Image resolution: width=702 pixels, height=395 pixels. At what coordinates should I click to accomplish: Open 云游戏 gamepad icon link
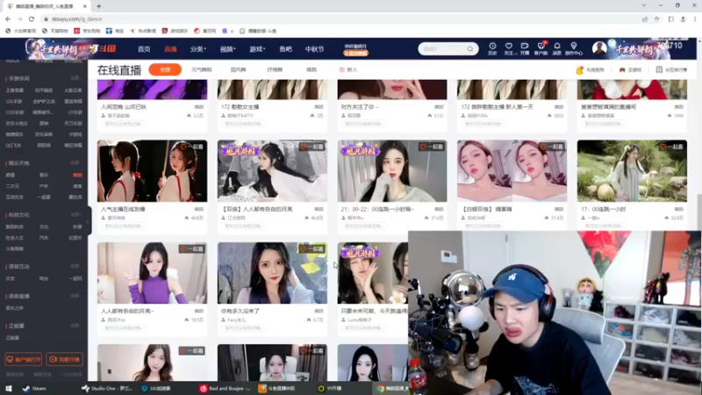630,70
